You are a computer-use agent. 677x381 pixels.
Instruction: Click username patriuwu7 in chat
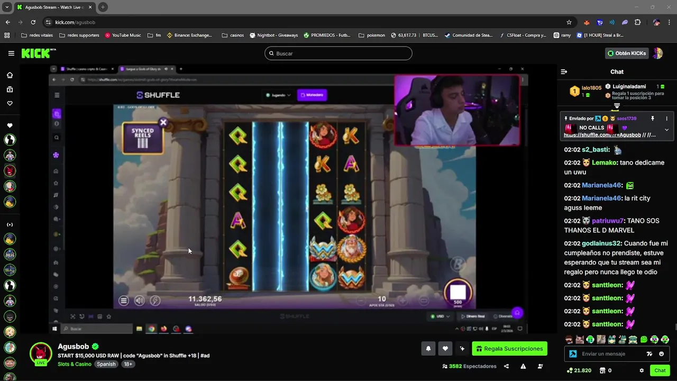coord(608,221)
